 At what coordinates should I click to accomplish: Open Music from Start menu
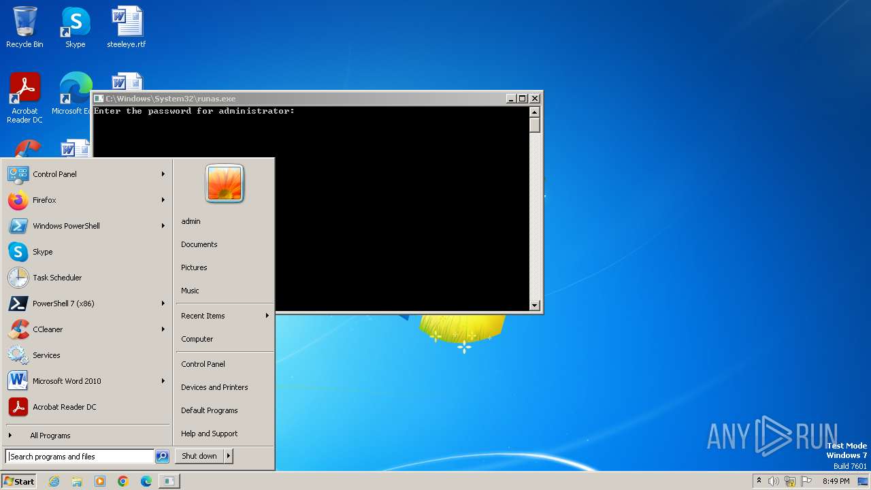pyautogui.click(x=225, y=291)
